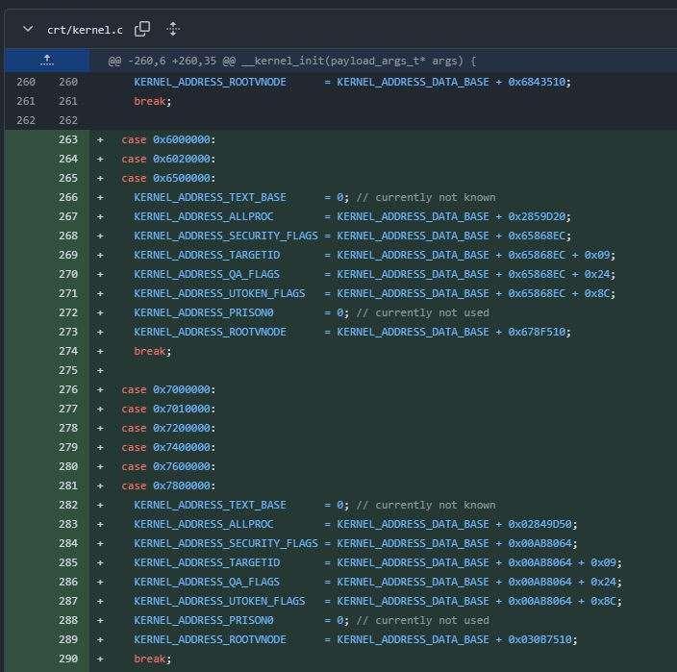Click KERNEL_ADDRESS_TARGETID on line 269

[x=207, y=255]
